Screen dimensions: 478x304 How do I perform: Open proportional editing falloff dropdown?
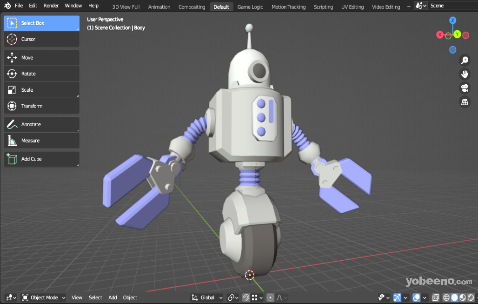(282, 297)
